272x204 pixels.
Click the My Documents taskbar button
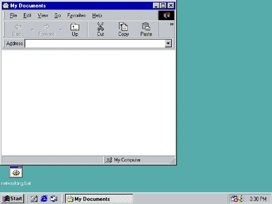coord(99,199)
